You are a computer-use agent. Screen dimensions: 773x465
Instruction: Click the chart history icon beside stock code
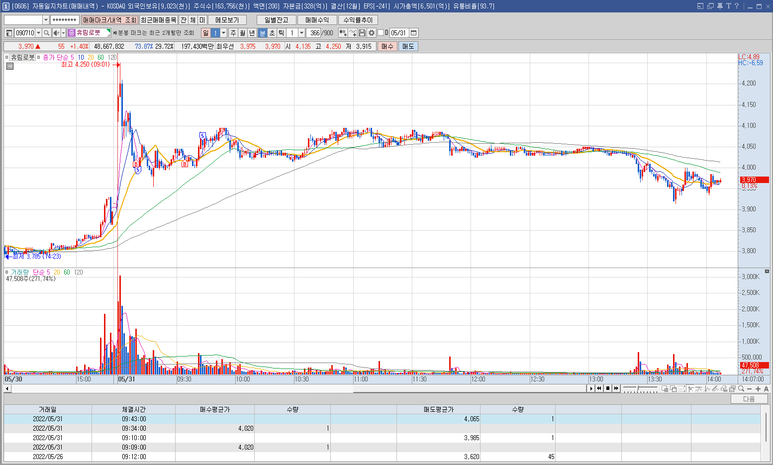(9, 33)
